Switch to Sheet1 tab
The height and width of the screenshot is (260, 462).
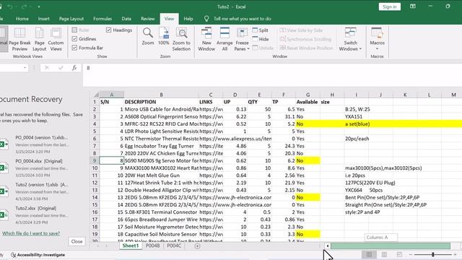tap(131, 246)
